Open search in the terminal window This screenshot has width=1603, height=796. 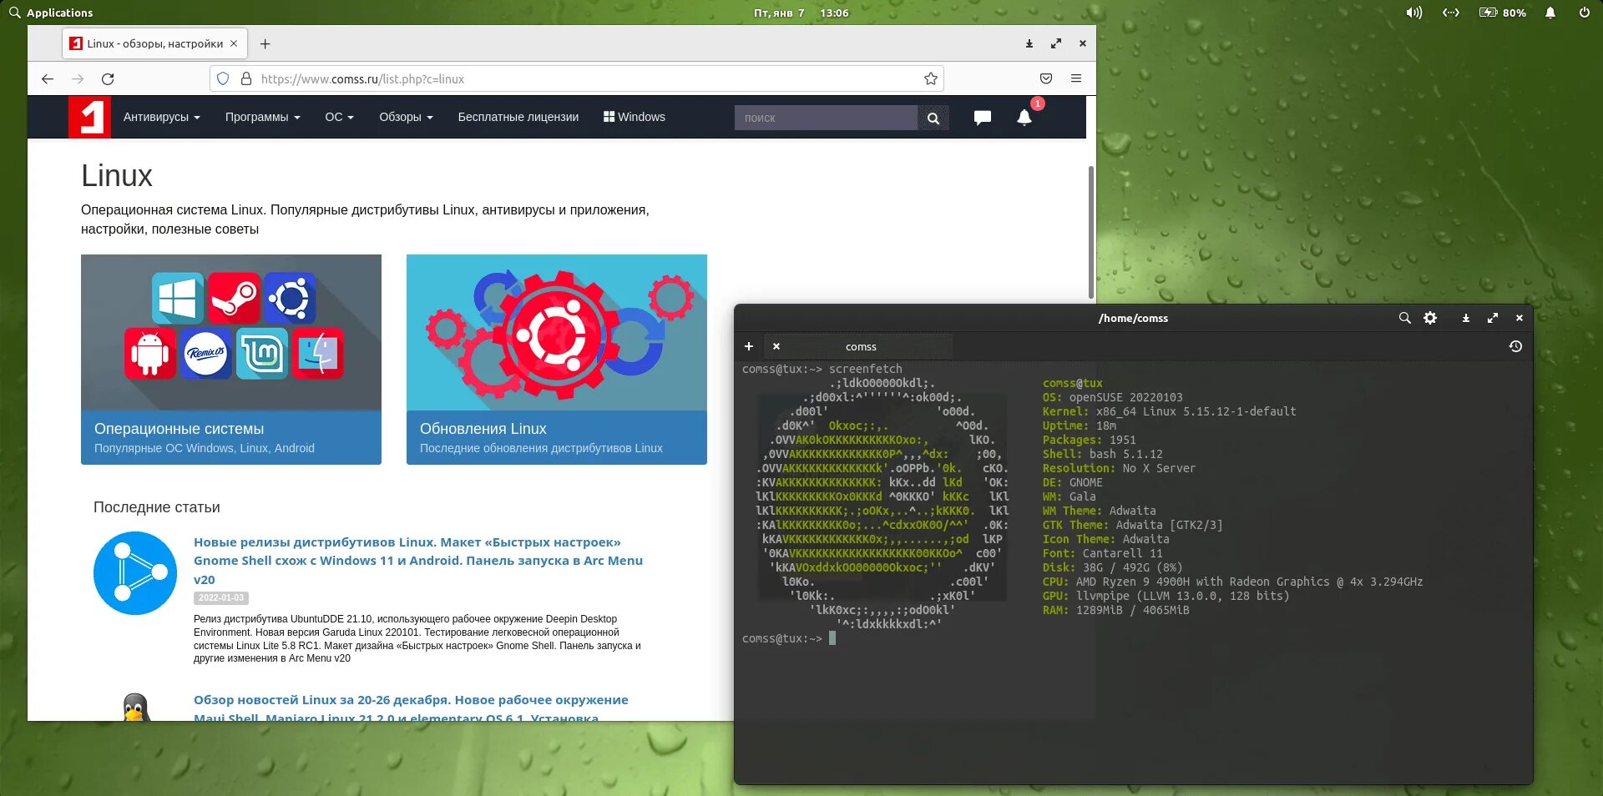tap(1404, 318)
